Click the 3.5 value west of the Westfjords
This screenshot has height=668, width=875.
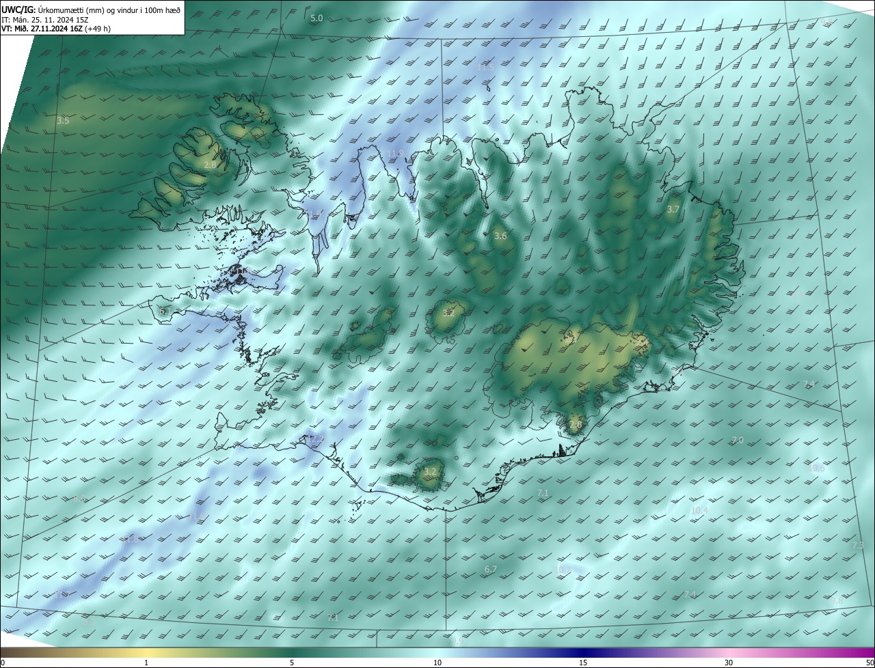pos(63,121)
